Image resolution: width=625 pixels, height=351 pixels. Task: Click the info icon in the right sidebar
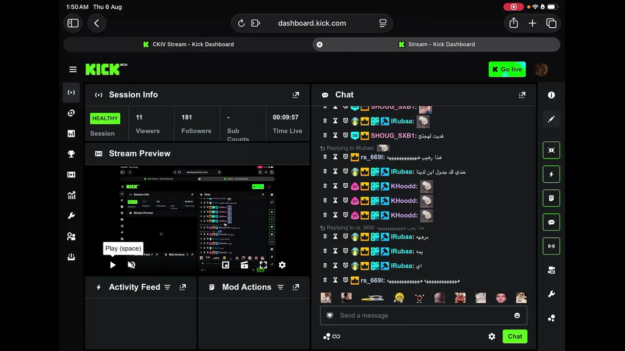551,95
